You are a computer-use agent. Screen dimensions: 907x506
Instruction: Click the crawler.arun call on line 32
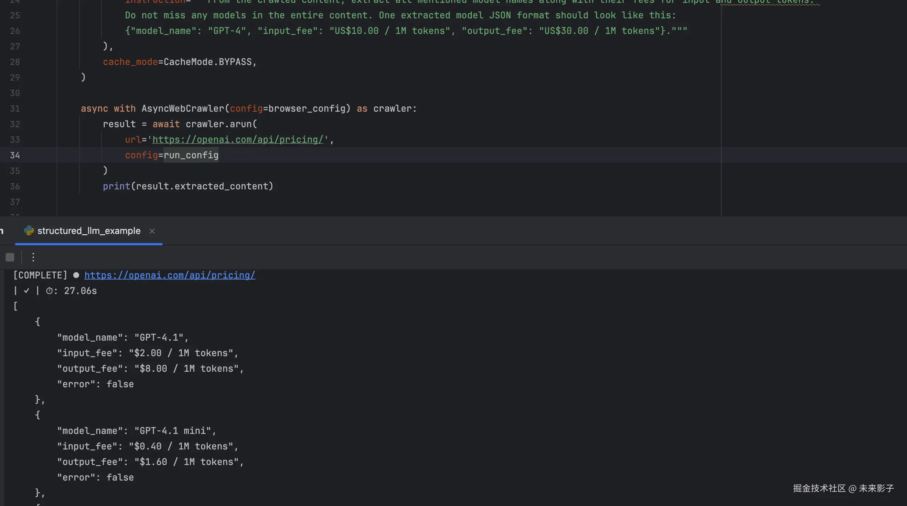[x=219, y=124]
